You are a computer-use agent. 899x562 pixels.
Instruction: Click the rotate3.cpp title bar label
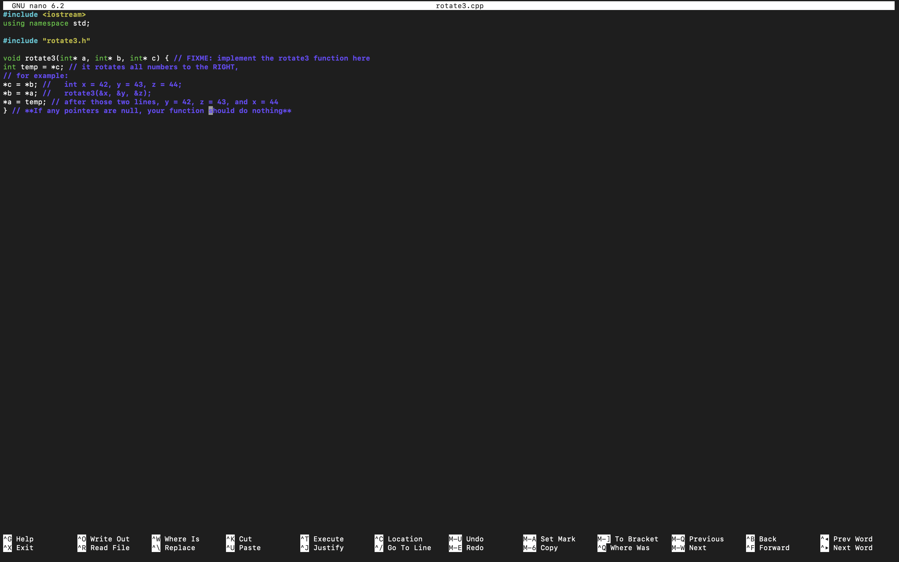tap(459, 6)
